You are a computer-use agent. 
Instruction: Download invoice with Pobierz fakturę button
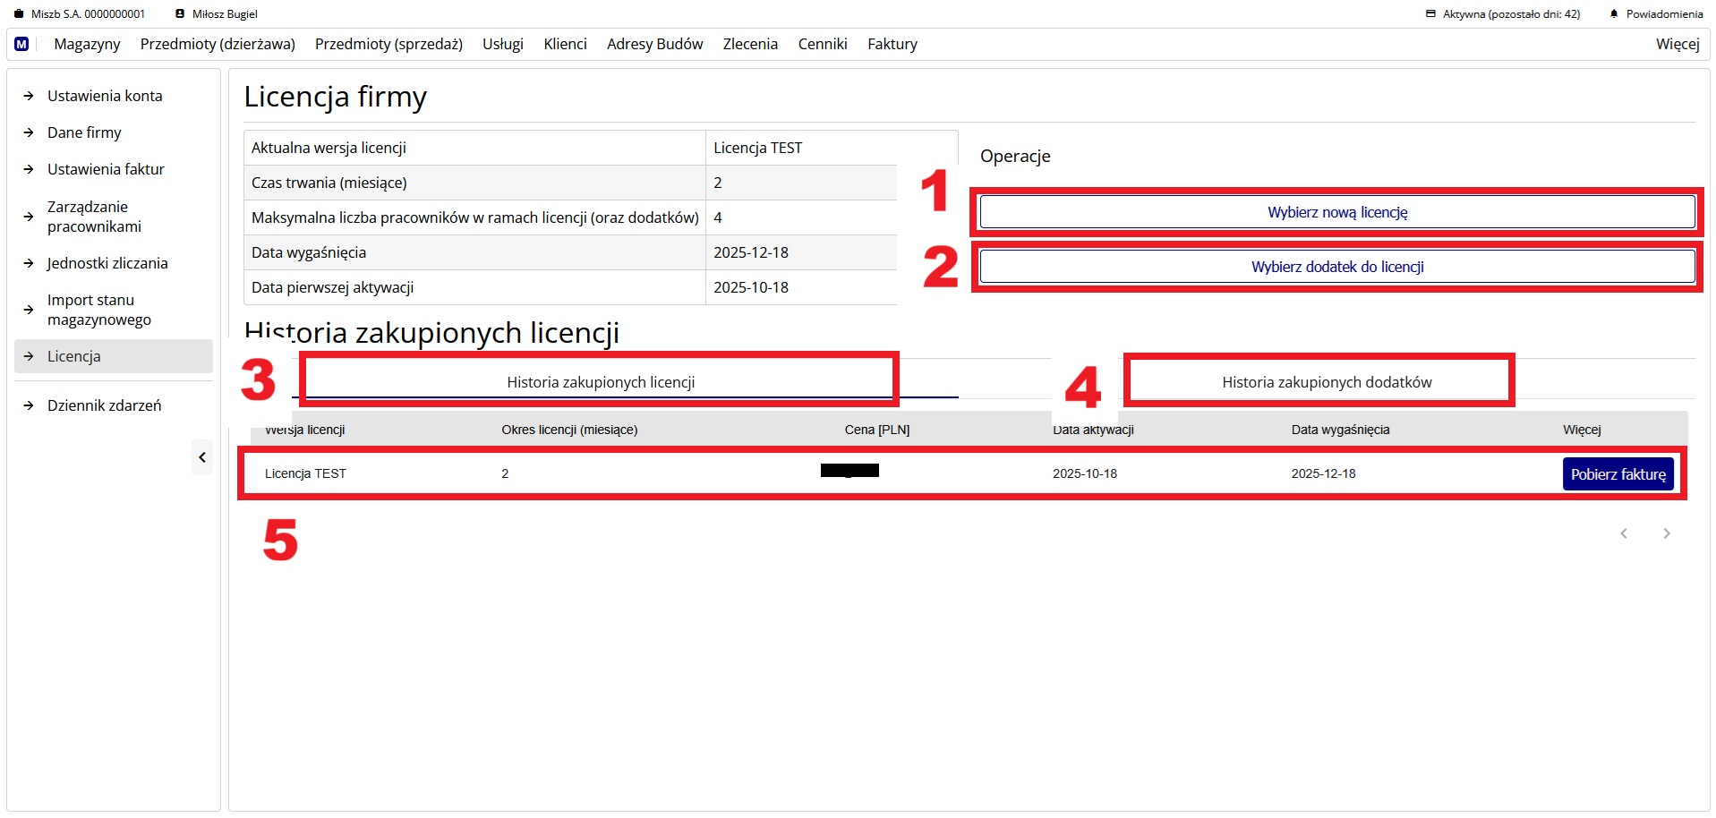tap(1618, 474)
